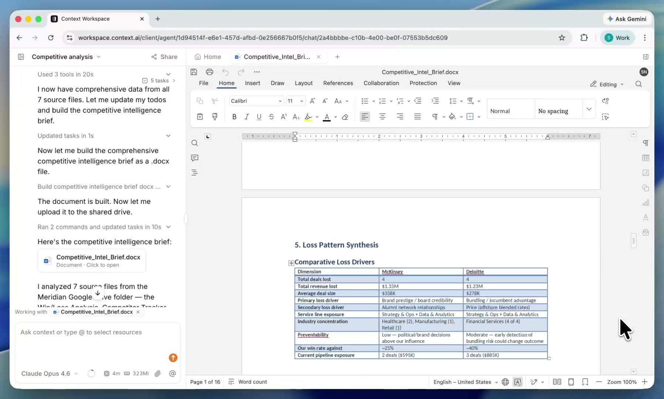The height and width of the screenshot is (399, 664).
Task: Switch to the References ribbon tab
Action: (x=338, y=83)
